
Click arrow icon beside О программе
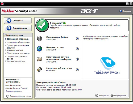click(112, 96)
